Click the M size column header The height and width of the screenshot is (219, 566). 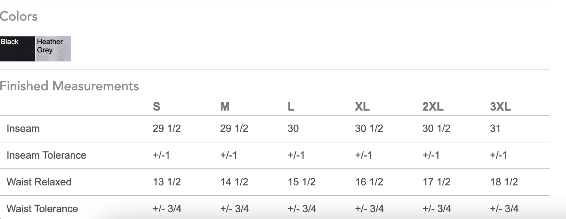[x=225, y=107]
